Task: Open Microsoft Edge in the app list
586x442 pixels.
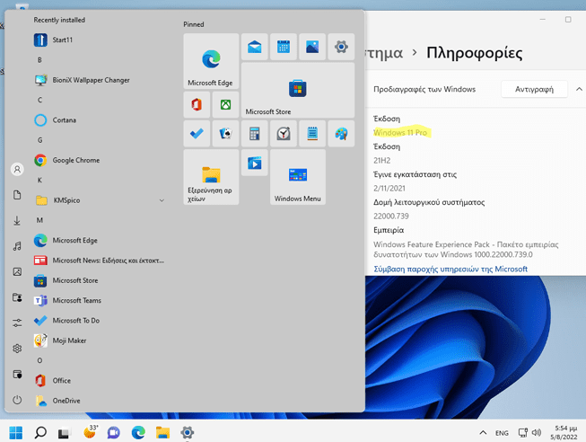Action: pos(99,240)
